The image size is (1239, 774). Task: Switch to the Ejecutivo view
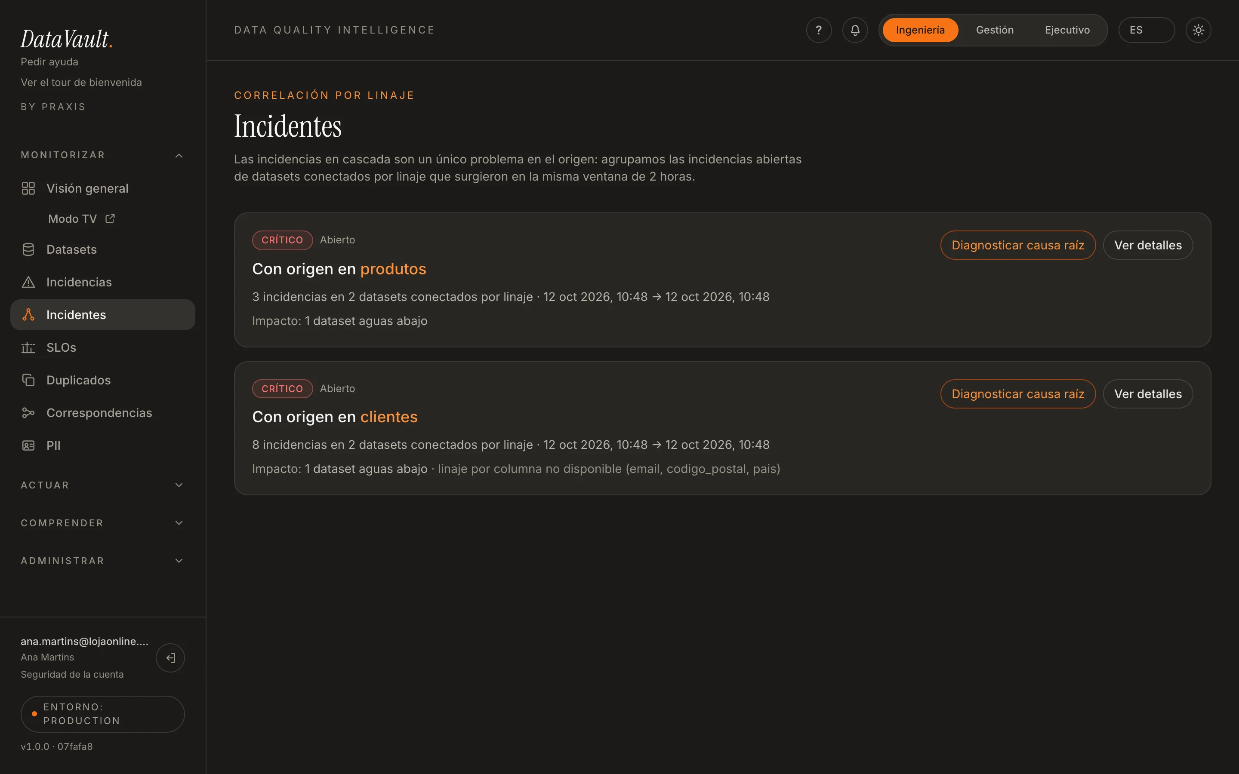(x=1067, y=30)
